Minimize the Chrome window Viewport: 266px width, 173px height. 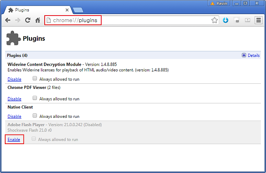pos(237,3)
